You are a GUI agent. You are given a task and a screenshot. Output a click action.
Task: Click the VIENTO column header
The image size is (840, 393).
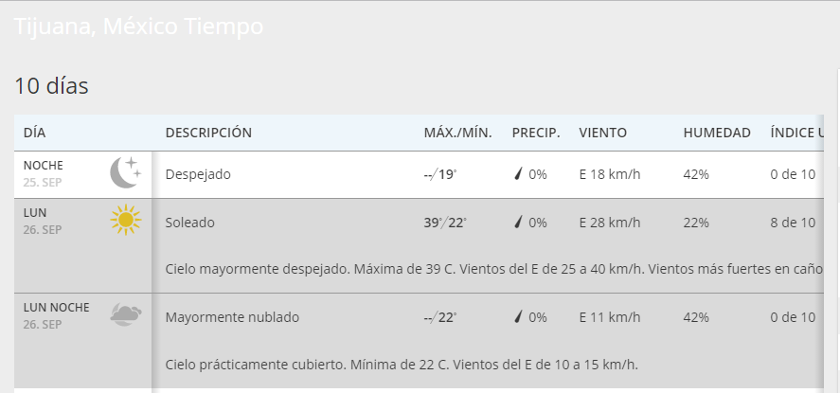603,133
